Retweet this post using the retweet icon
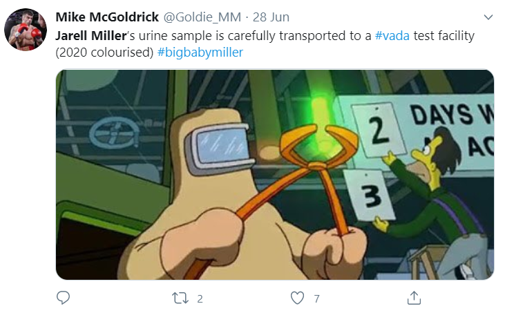The height and width of the screenshot is (315, 505). pyautogui.click(x=180, y=298)
